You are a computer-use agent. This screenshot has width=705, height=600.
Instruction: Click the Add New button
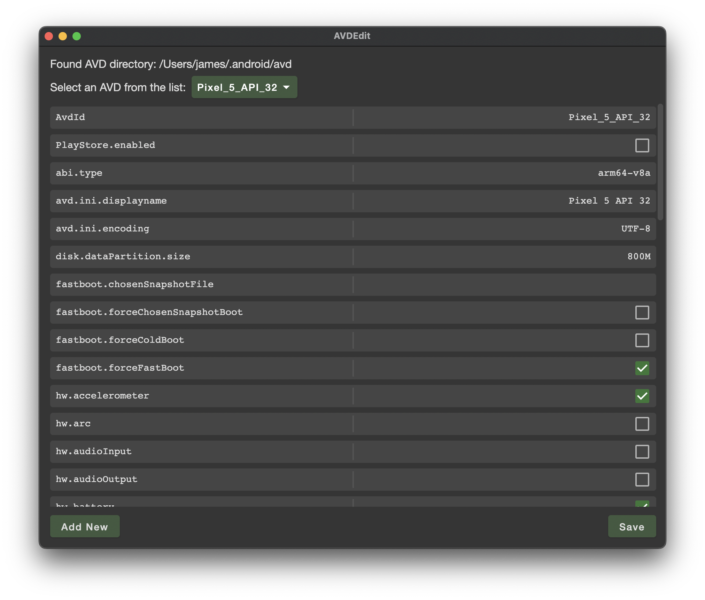click(85, 527)
